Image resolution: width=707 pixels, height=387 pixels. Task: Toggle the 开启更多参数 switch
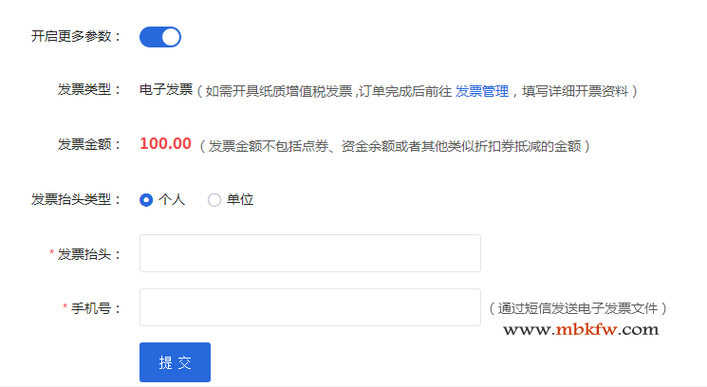pyautogui.click(x=160, y=37)
